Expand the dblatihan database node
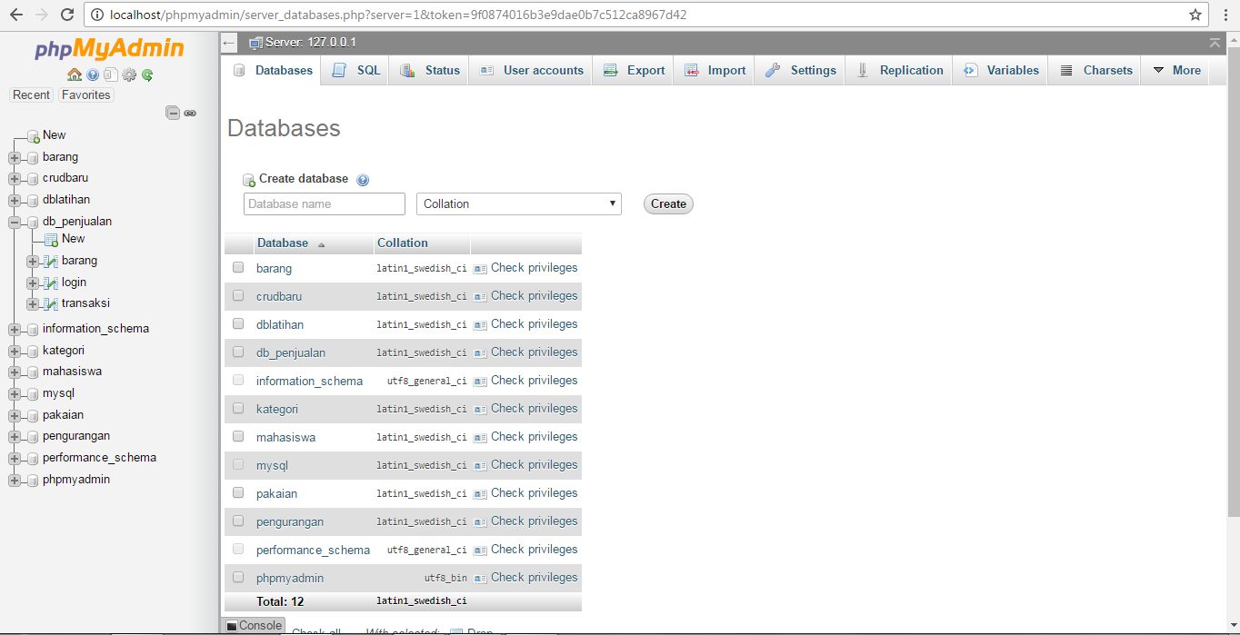1240x635 pixels. 15,201
